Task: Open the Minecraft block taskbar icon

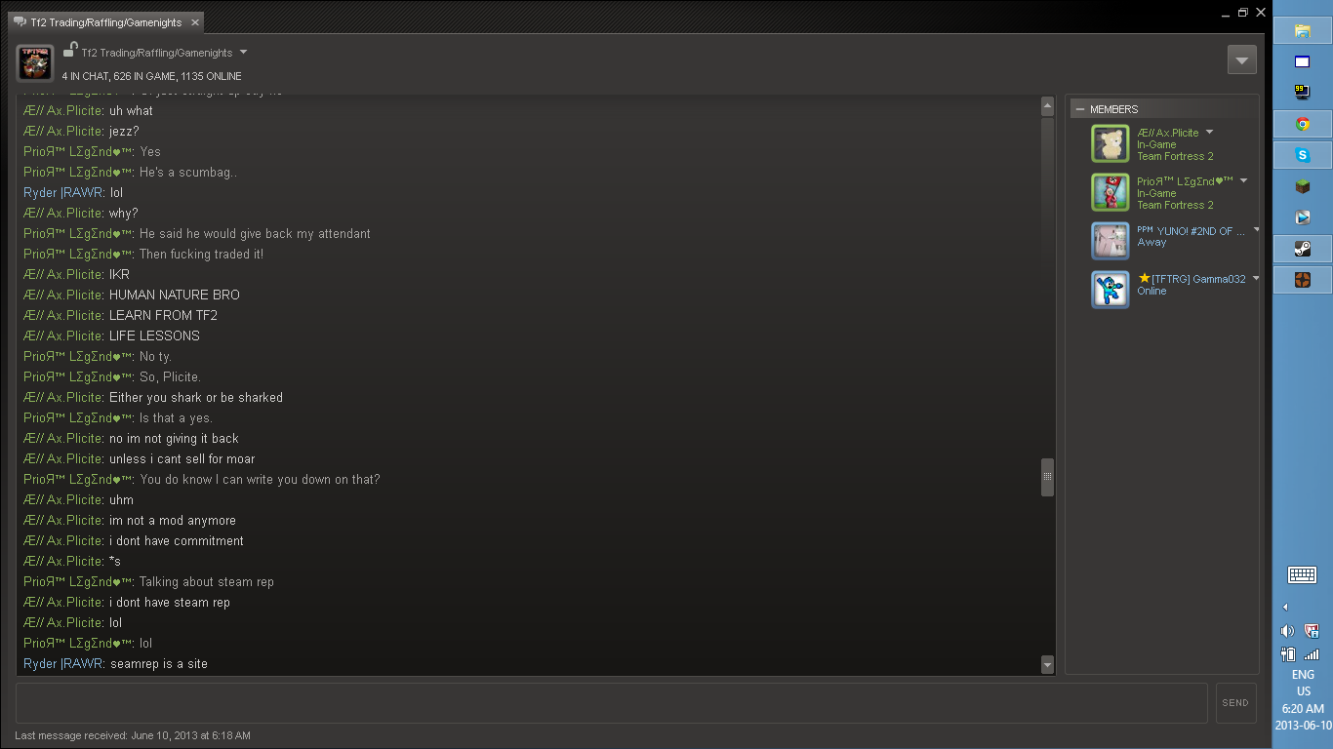Action: pyautogui.click(x=1302, y=186)
